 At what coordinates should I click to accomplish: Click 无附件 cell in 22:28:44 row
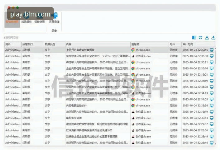(174, 143)
